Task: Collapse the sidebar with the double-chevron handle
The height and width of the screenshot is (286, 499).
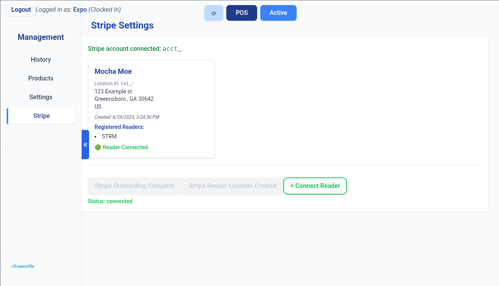Action: [x=85, y=145]
